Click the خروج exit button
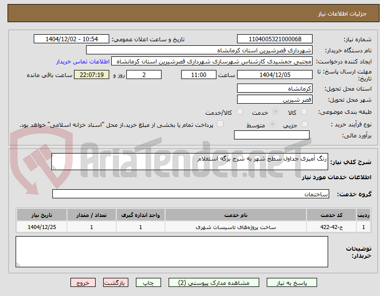Screen dimensions: 380x296 click(83, 283)
